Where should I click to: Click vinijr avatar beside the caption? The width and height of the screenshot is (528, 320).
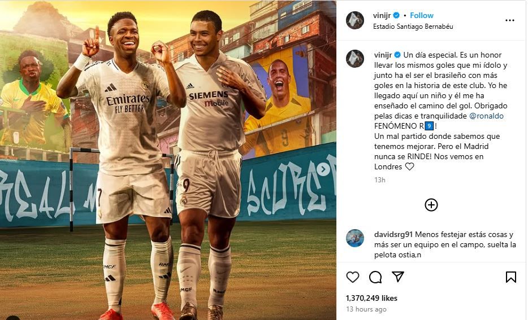pos(355,59)
